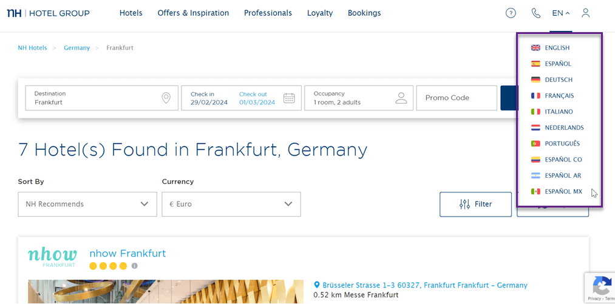Image resolution: width=615 pixels, height=304 pixels.
Task: Switch language to FRANÇAIS
Action: tap(559, 96)
